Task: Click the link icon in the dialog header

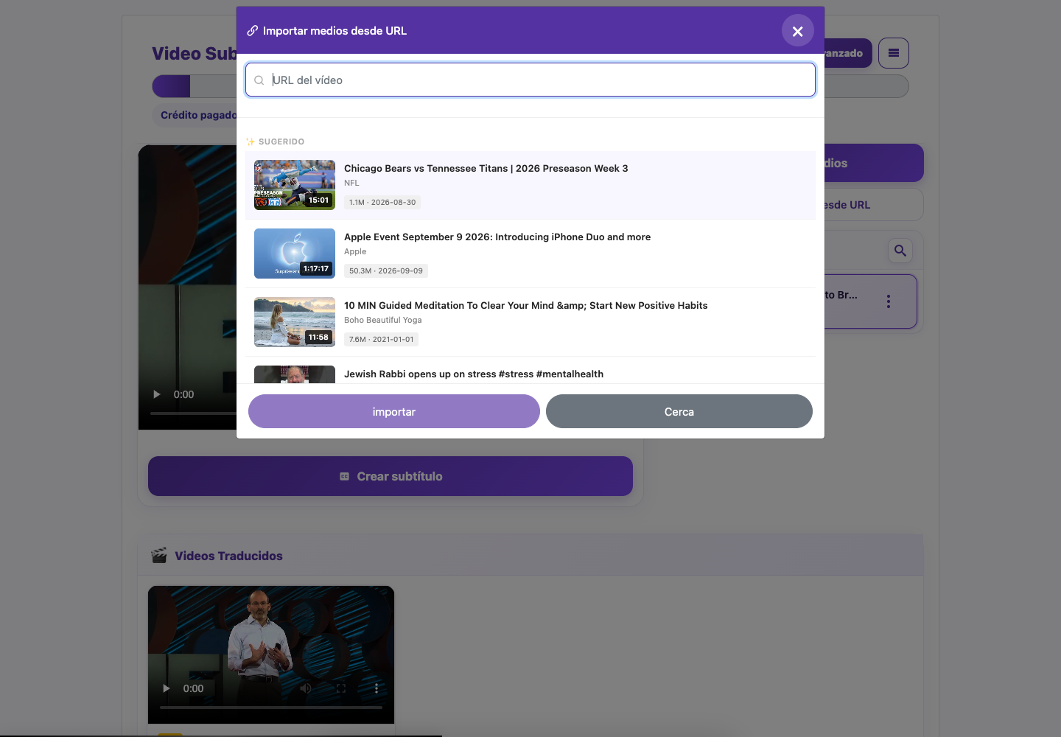Action: pyautogui.click(x=252, y=31)
